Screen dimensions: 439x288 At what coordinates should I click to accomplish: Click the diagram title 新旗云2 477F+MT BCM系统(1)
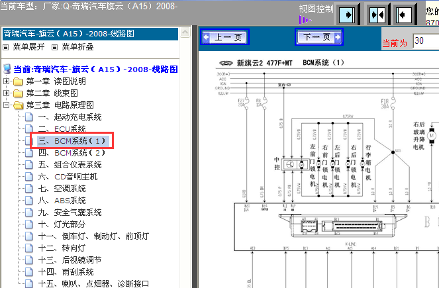(x=290, y=63)
